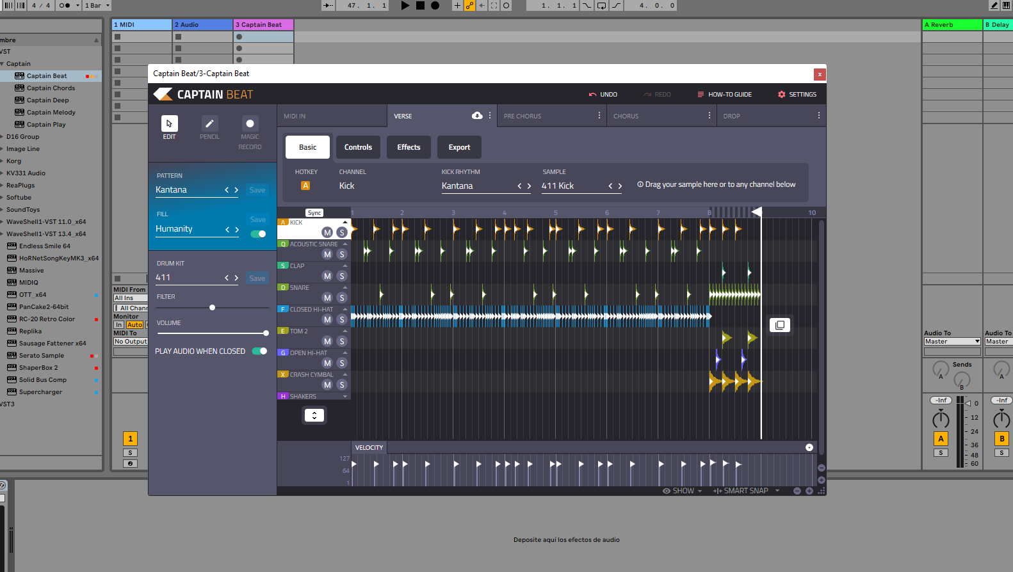
Task: Switch to the Effects tab
Action: click(x=409, y=147)
